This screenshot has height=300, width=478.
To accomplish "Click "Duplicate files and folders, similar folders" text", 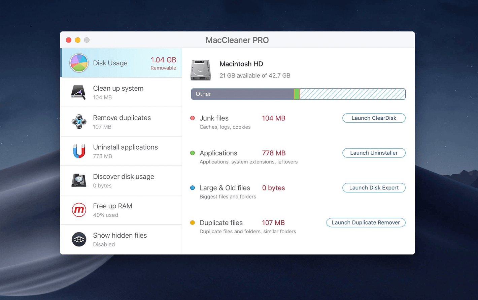I will point(248,232).
